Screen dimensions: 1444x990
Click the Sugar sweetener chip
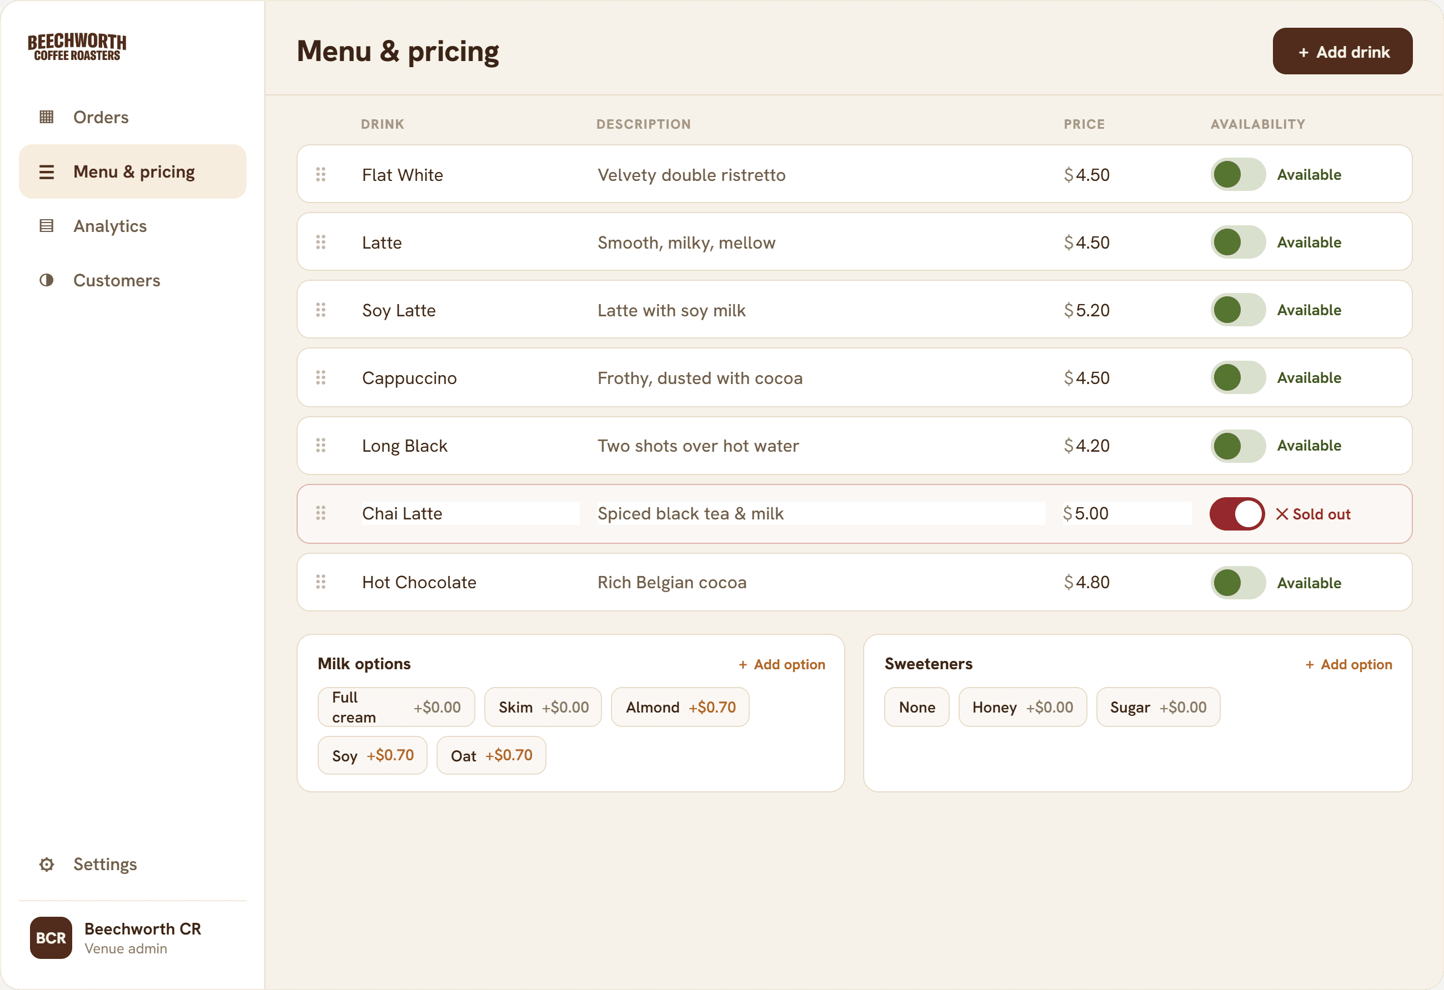1157,707
